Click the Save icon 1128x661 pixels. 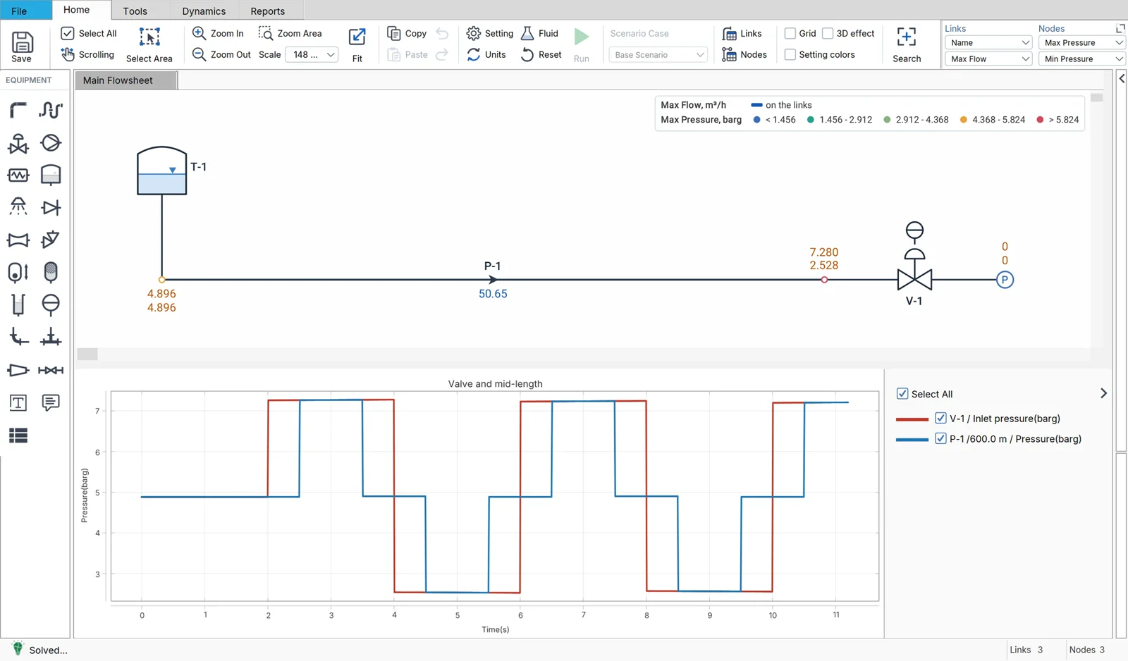pyautogui.click(x=22, y=47)
